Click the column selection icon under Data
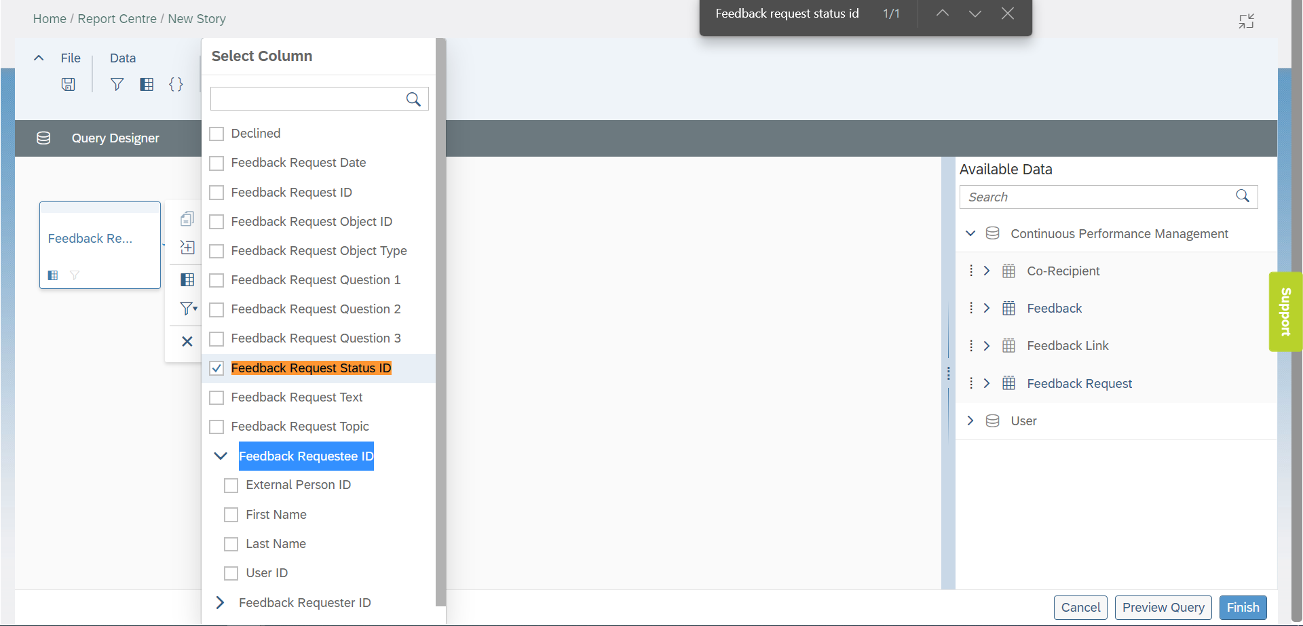Image resolution: width=1303 pixels, height=626 pixels. 147,84
